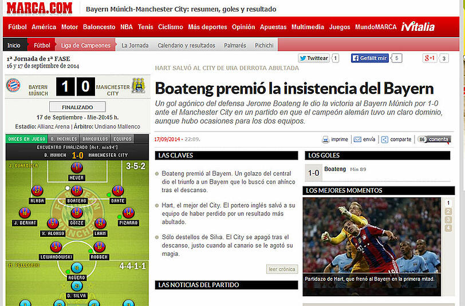
Task: Select X. Alonso player marker number 3
Action: 53,224
